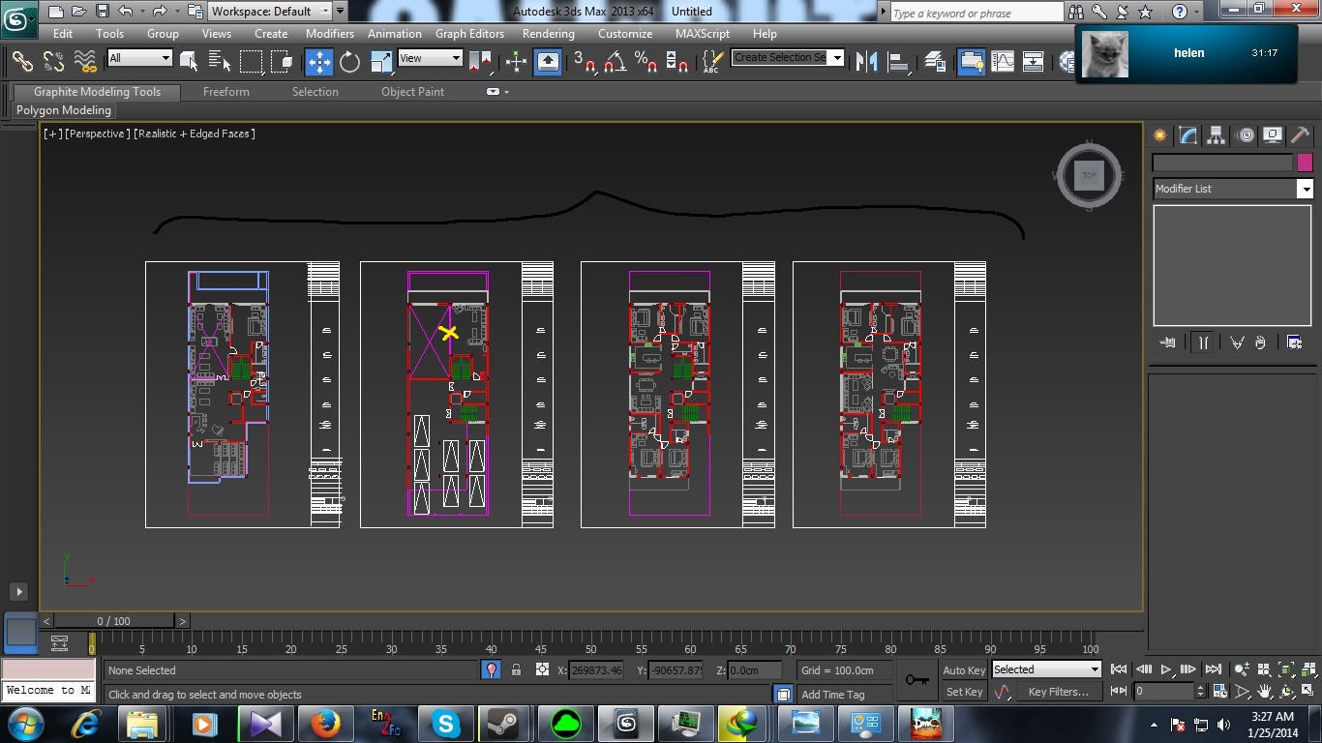This screenshot has height=743, width=1322.
Task: Open the View reference coordinate dropdown
Action: click(x=431, y=58)
